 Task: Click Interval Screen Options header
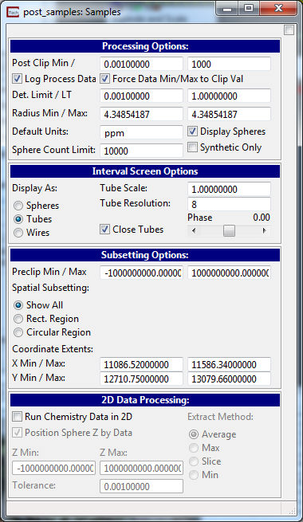click(x=145, y=171)
